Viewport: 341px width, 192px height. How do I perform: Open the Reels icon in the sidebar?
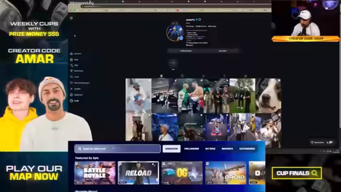click(x=71, y=59)
